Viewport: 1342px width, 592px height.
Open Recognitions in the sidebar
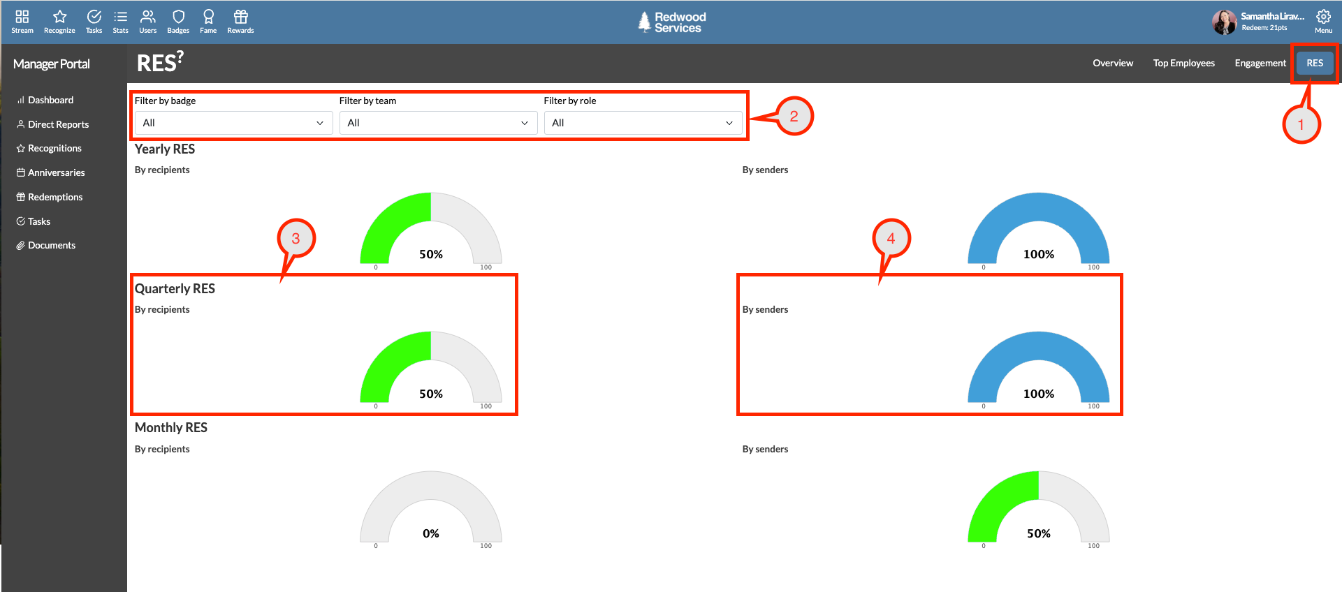coord(49,148)
